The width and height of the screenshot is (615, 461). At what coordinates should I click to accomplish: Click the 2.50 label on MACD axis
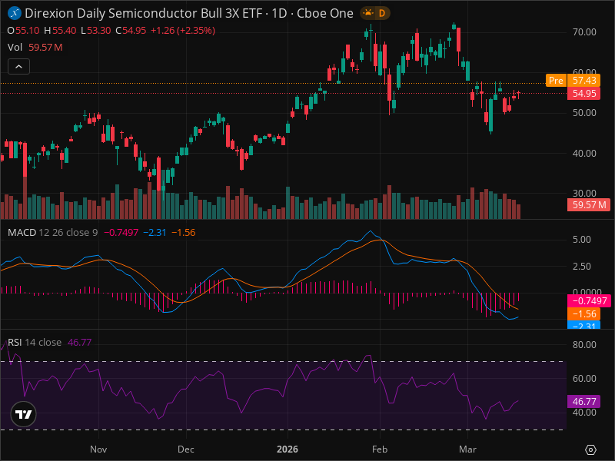(x=582, y=266)
